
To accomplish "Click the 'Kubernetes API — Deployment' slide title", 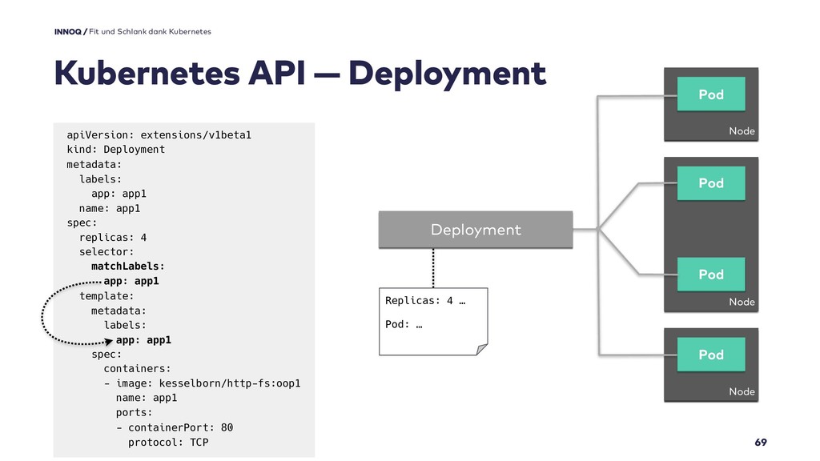I will 299,73.
